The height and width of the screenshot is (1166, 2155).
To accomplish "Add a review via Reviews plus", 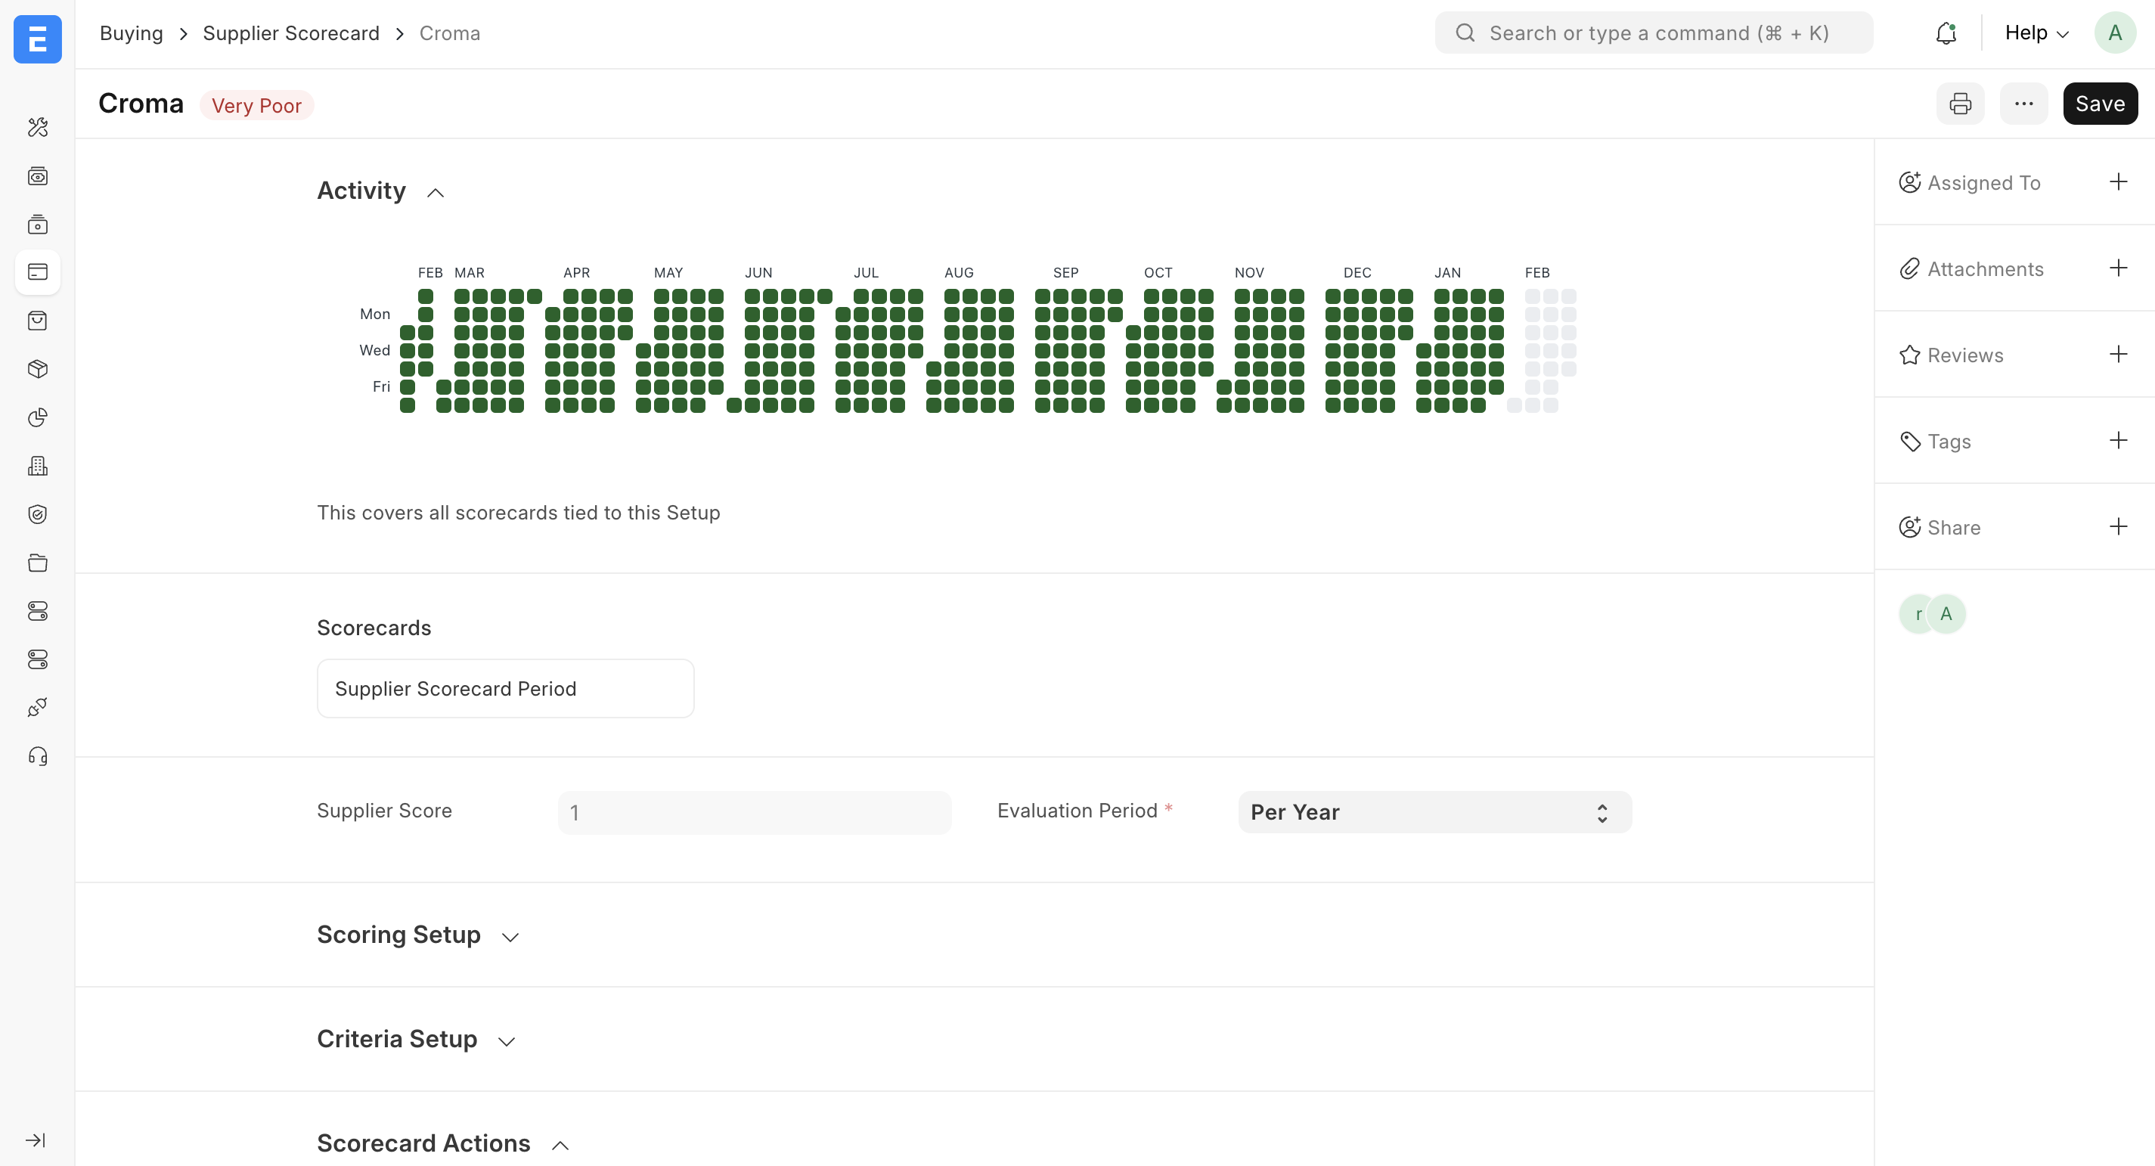I will (x=2117, y=355).
